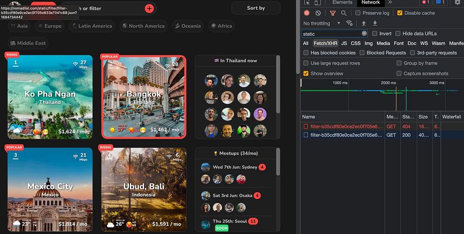Click the import HAR upload icon
Image resolution: width=464 pixels, height=234 pixels.
(x=364, y=23)
